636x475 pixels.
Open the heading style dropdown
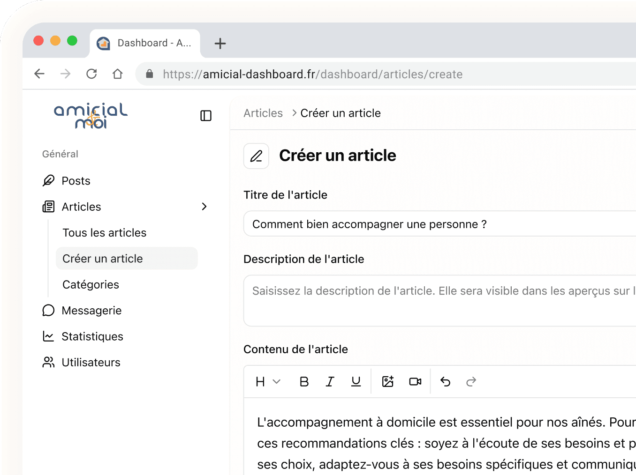(x=268, y=382)
